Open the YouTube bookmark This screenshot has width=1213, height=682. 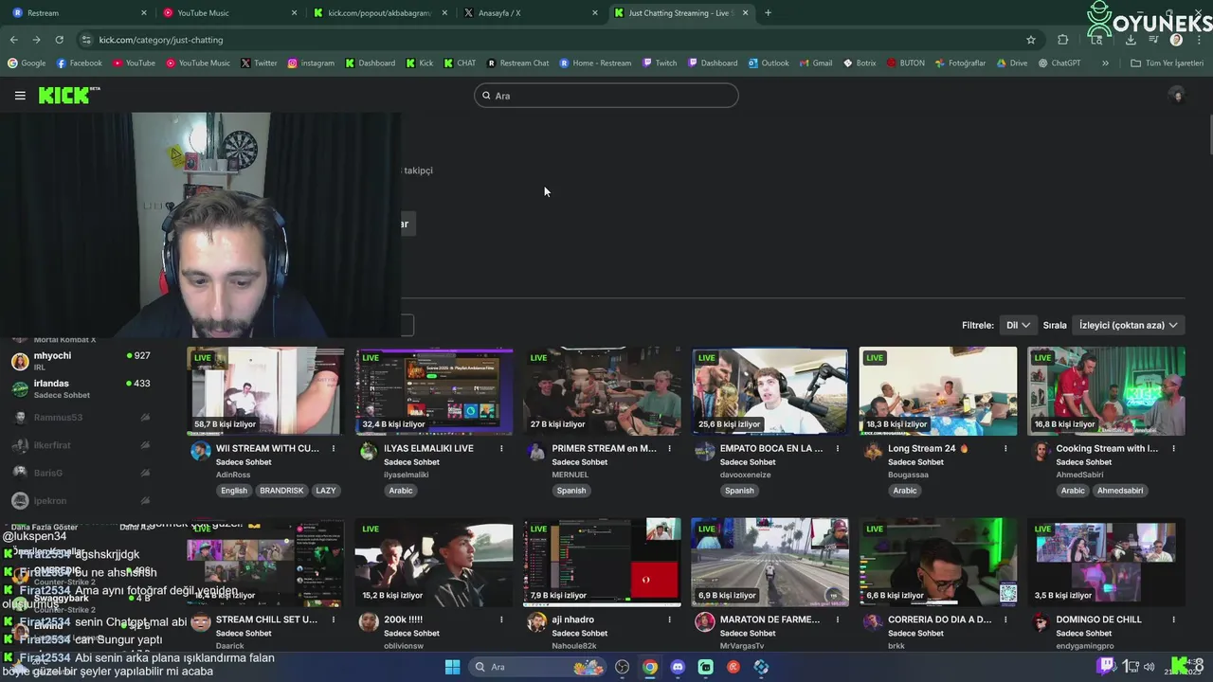click(134, 63)
